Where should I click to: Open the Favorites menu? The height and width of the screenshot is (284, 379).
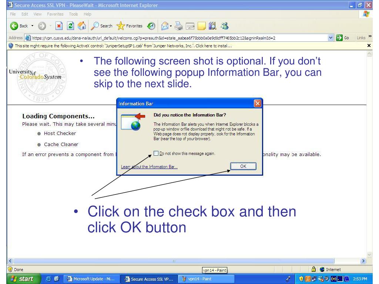pos(55,14)
